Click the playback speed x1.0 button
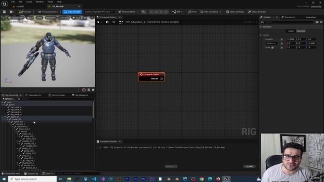 point(76,18)
